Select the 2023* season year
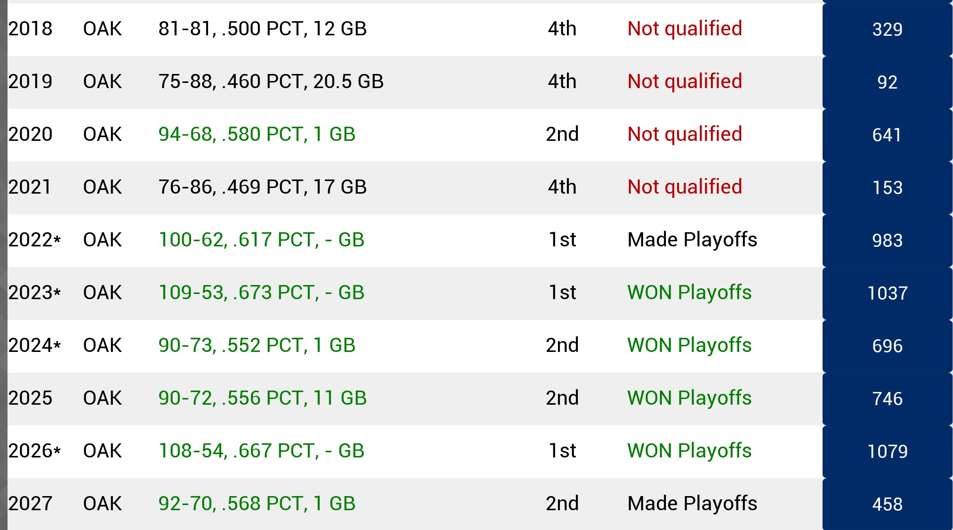This screenshot has height=530, width=953. 34,293
